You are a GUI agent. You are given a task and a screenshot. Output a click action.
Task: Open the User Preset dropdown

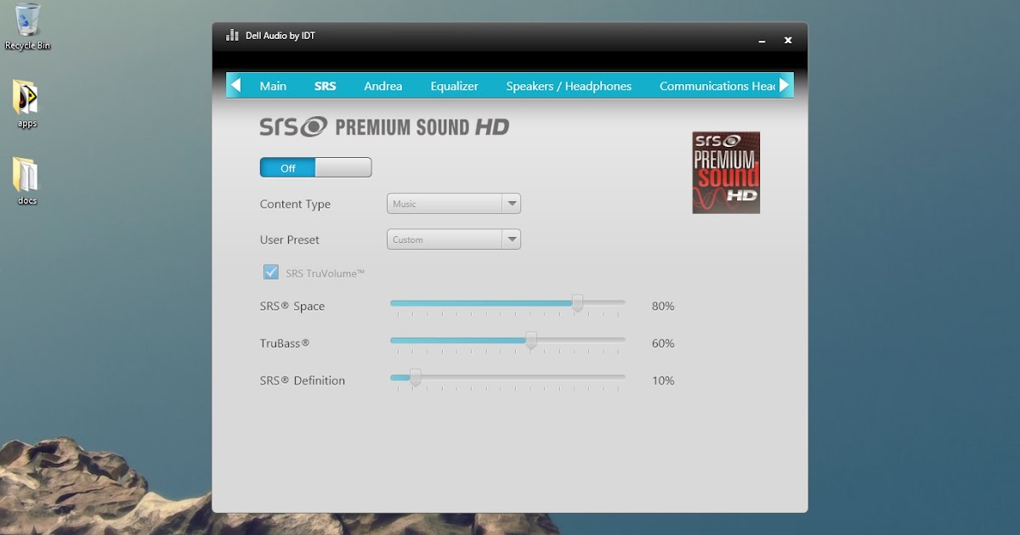513,239
